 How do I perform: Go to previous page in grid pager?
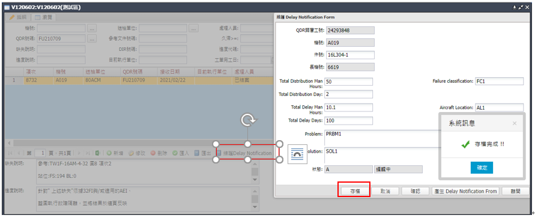pyautogui.click(x=19, y=153)
